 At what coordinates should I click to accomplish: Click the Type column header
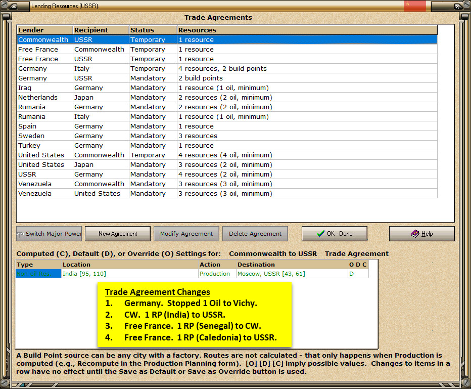pyautogui.click(x=38, y=265)
